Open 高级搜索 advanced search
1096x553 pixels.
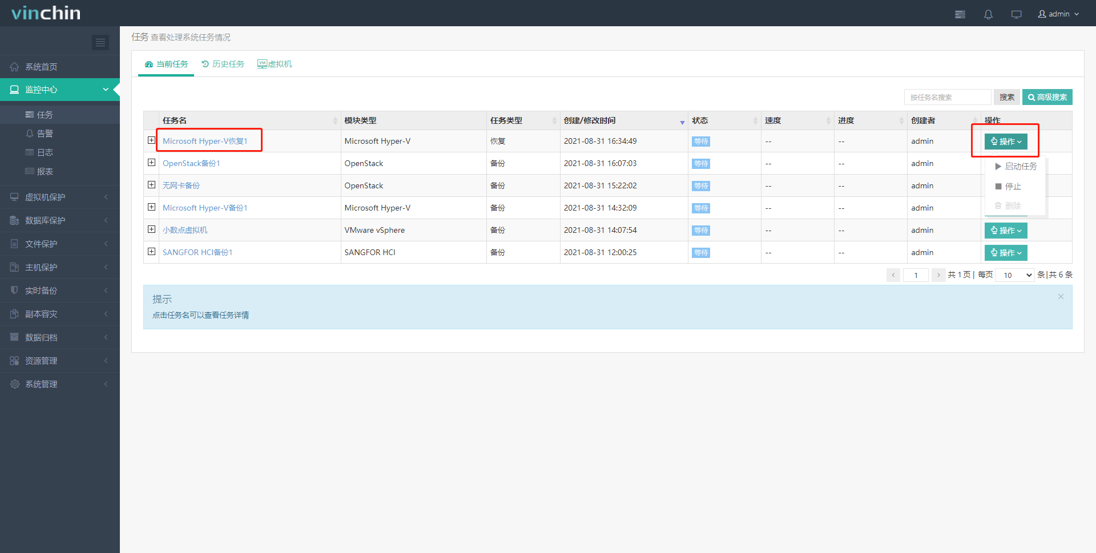pyautogui.click(x=1047, y=97)
